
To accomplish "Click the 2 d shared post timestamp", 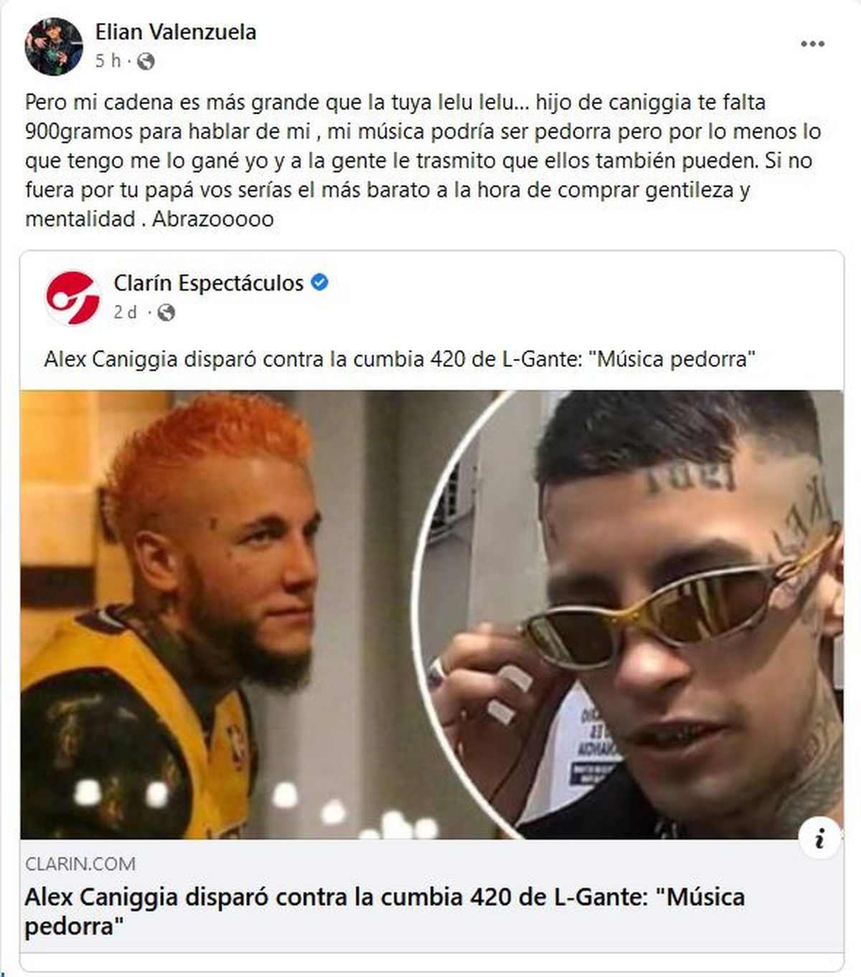I will click(125, 313).
